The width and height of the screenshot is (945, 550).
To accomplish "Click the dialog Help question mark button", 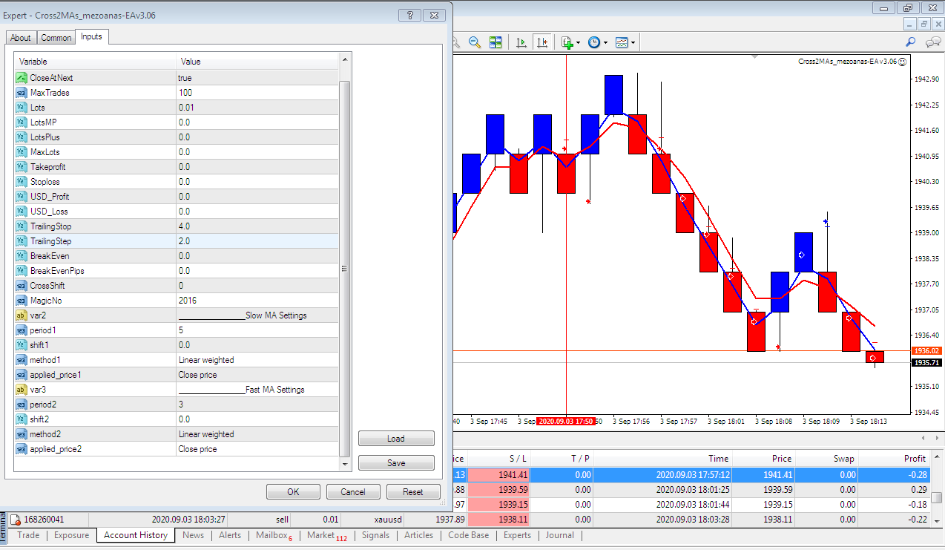I will [410, 15].
